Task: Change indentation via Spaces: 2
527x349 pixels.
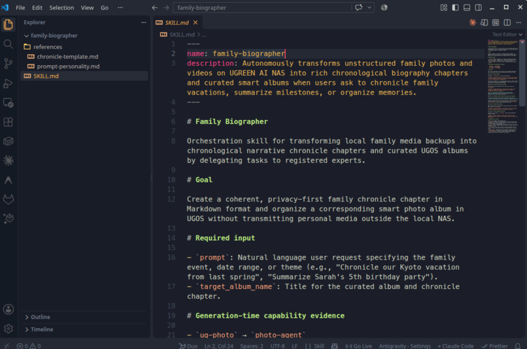Action: 251,346
